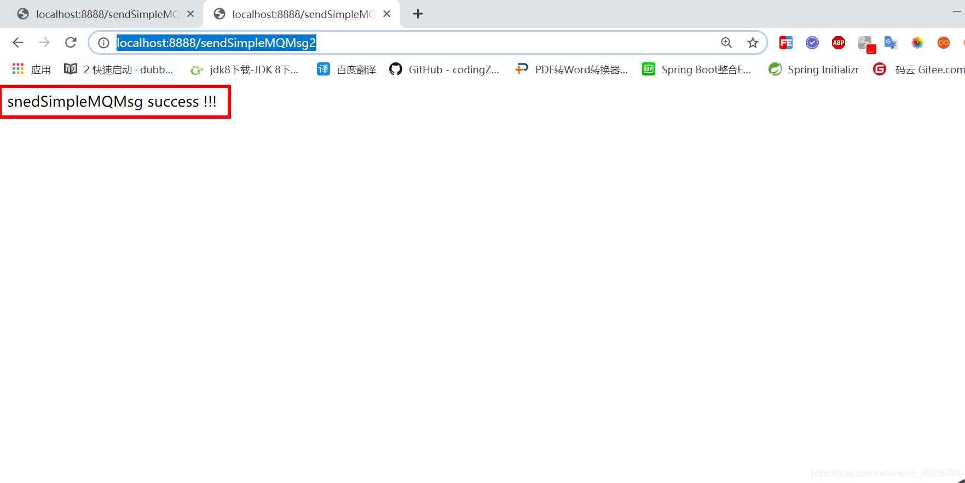Open the gray extension with red badge

(x=866, y=44)
